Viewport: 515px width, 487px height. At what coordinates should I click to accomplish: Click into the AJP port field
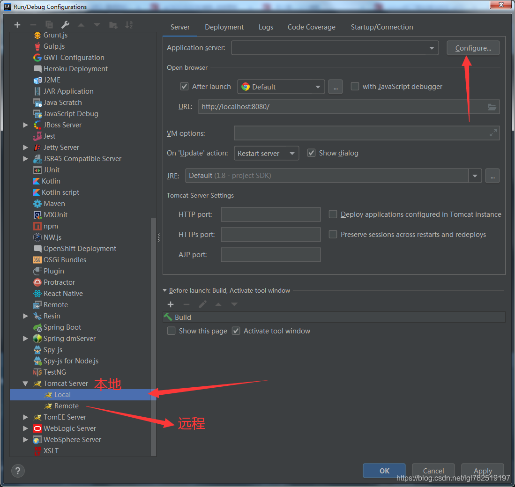[271, 255]
